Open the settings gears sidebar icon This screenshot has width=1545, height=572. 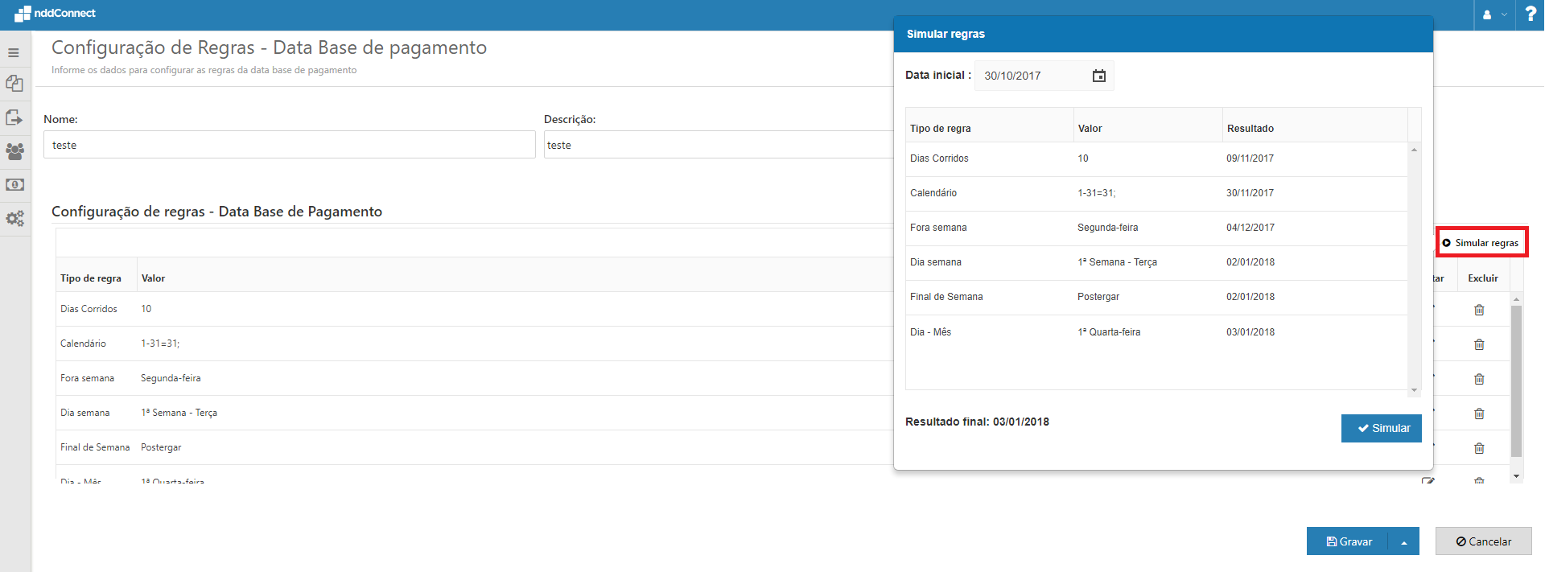point(14,219)
